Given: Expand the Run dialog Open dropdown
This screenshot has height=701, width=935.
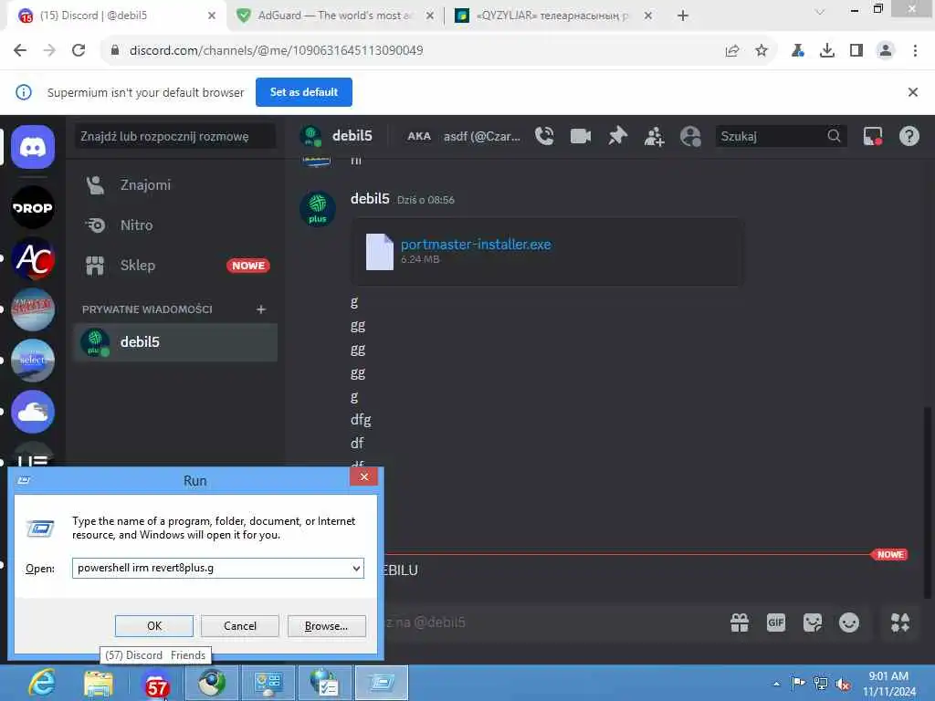Looking at the screenshot, I should point(356,568).
